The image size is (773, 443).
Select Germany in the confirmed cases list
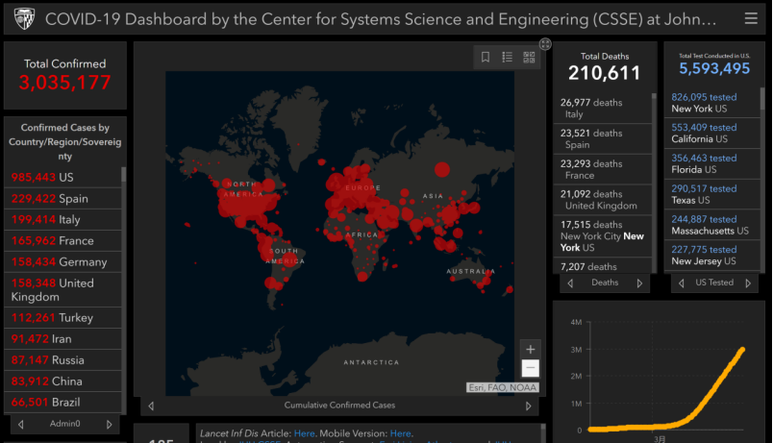62,262
